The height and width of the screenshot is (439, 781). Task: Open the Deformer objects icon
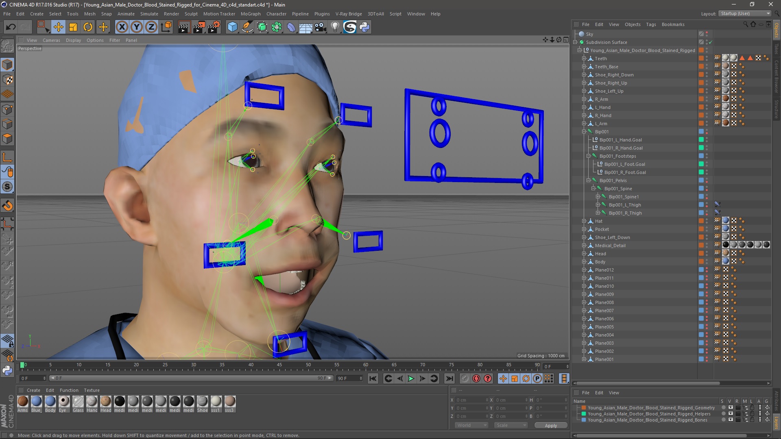point(291,27)
